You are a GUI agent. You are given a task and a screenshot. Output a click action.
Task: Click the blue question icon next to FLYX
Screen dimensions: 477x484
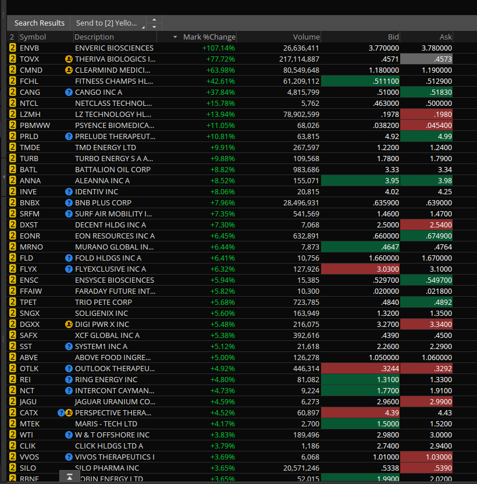coord(69,269)
